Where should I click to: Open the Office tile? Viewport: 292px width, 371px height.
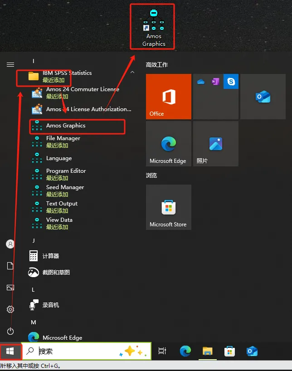pos(169,96)
